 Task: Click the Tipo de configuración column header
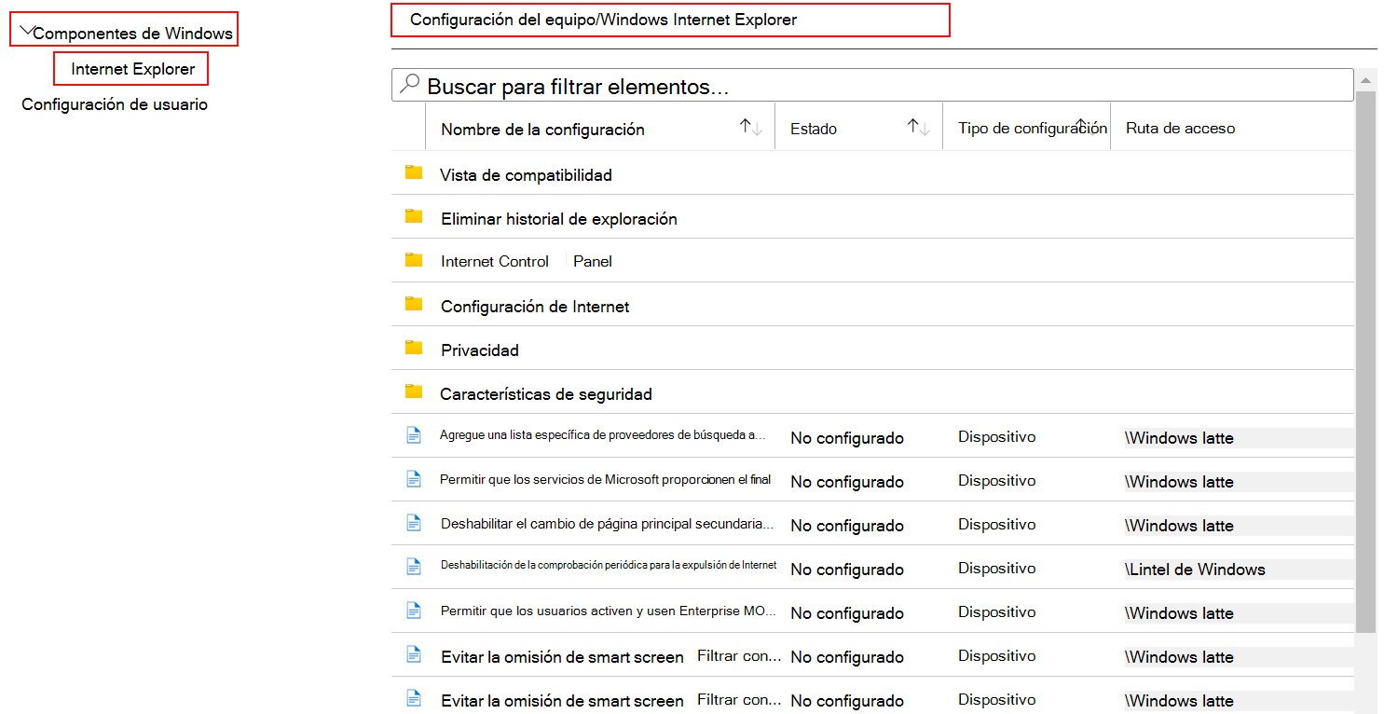coord(1033,129)
